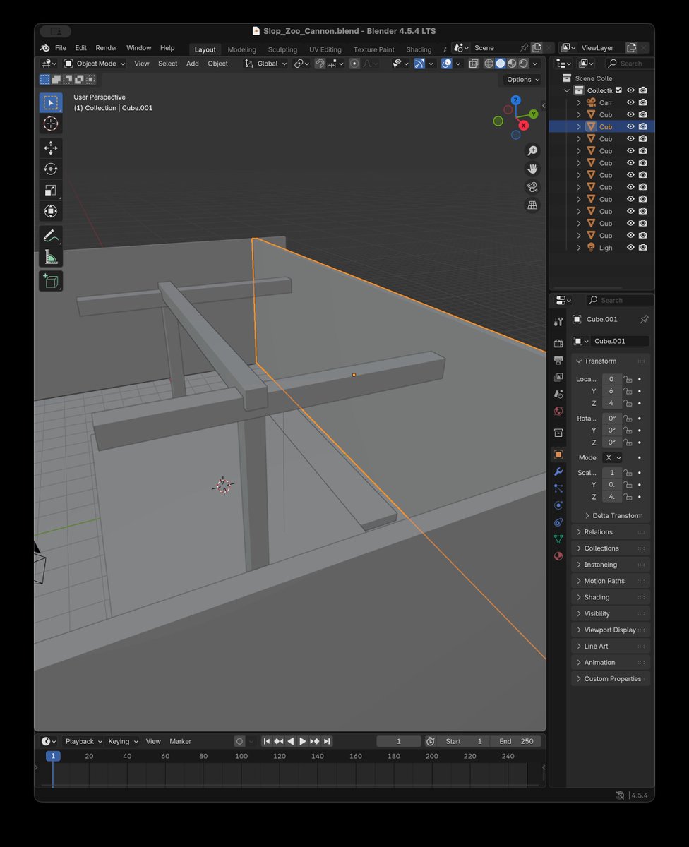The image size is (689, 847).
Task: Click the Blender logo menu icon
Action: [x=45, y=48]
